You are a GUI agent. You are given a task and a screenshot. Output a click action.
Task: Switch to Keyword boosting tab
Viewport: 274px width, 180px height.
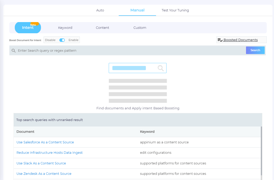tap(65, 28)
